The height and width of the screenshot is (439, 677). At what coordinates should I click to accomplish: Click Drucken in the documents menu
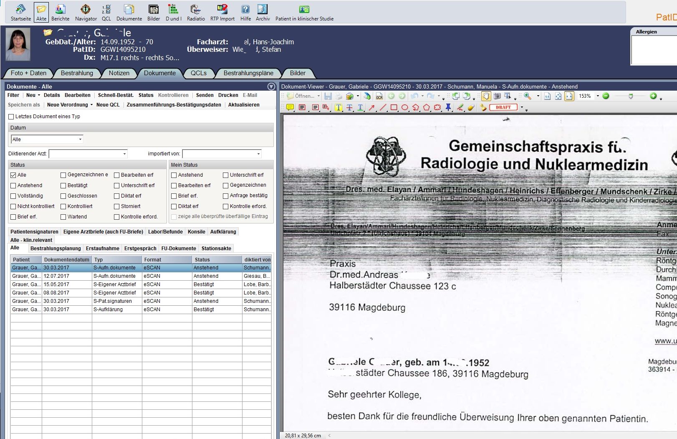click(228, 95)
